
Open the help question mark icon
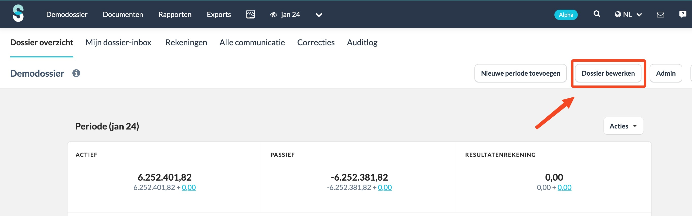pyautogui.click(x=682, y=14)
